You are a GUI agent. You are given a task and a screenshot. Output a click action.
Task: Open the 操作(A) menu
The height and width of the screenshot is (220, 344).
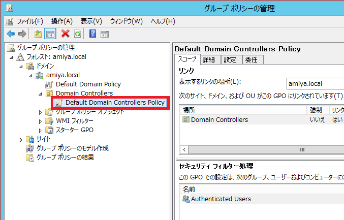(62, 21)
